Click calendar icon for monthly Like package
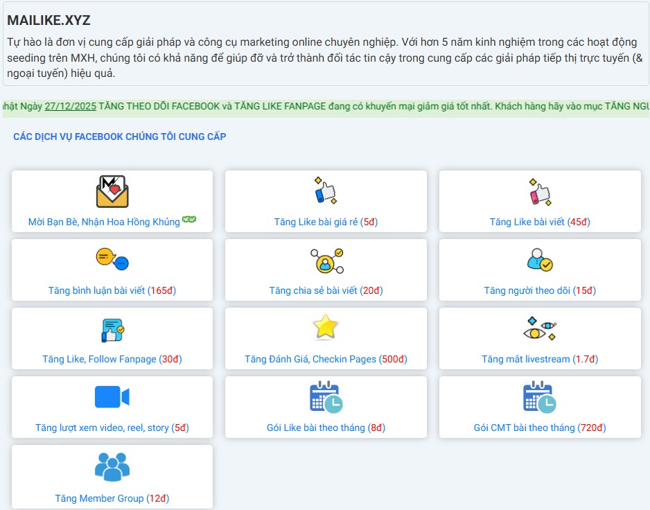This screenshot has height=510, width=650. pos(326,397)
